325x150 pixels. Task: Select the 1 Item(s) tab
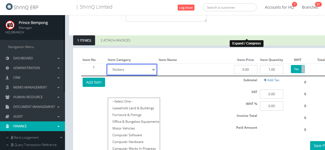(x=84, y=40)
